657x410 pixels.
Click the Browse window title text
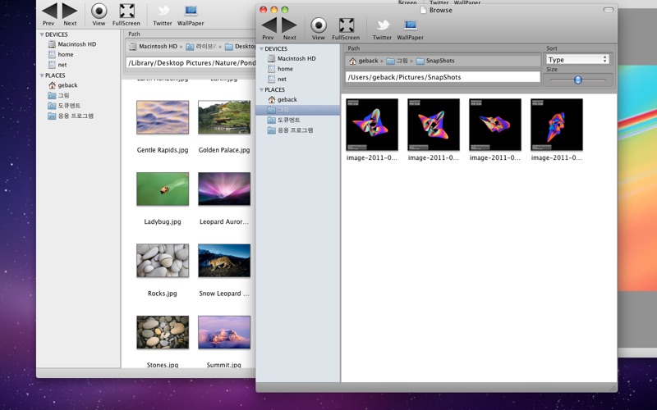pos(441,10)
